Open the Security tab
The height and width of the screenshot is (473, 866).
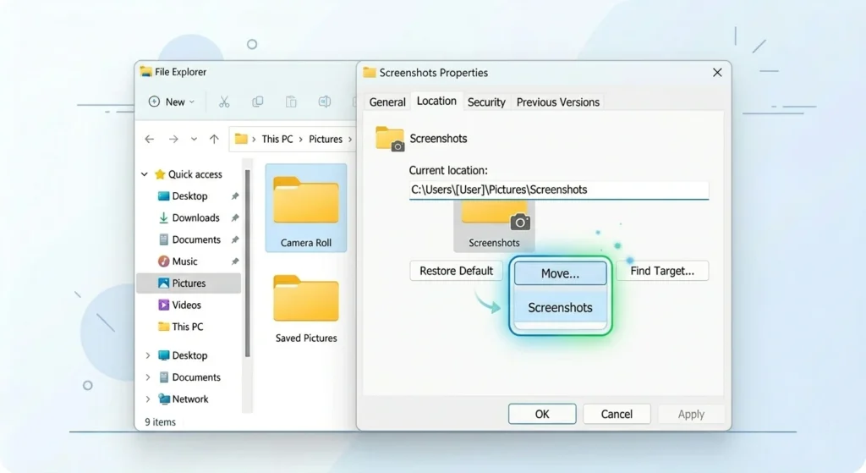pos(486,102)
